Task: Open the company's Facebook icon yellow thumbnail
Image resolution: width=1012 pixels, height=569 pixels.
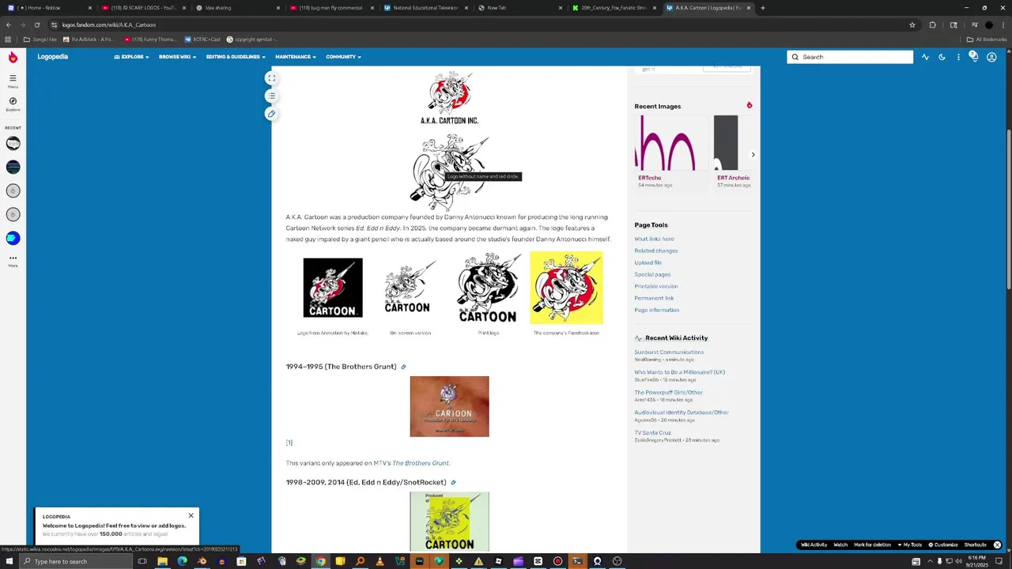Action: point(566,288)
